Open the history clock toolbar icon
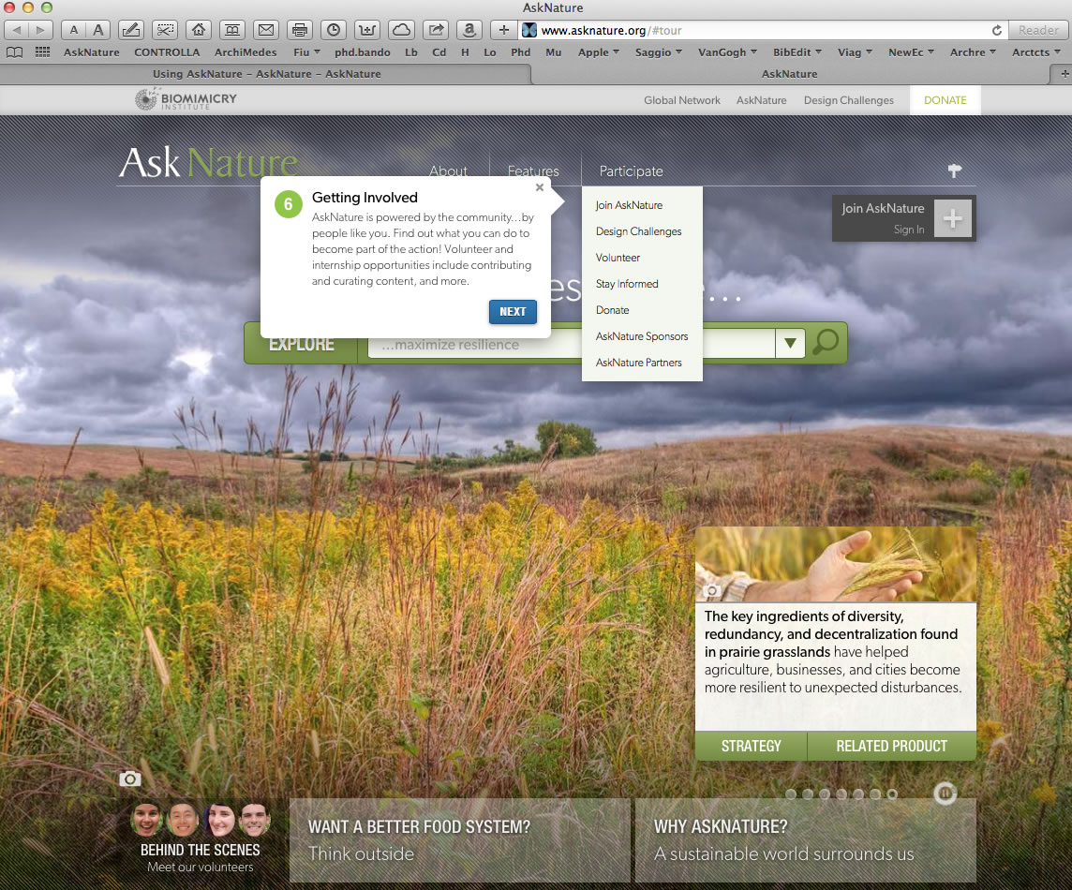 [x=334, y=30]
